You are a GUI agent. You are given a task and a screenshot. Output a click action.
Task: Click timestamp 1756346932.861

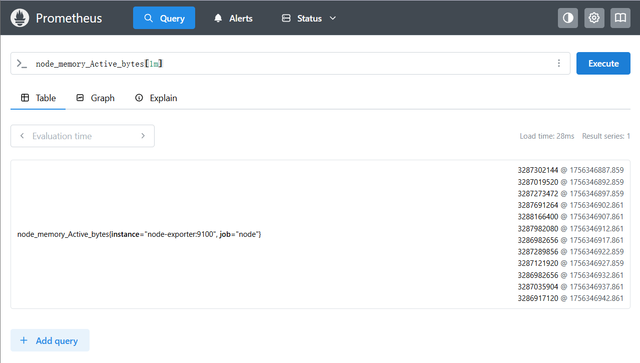597,275
